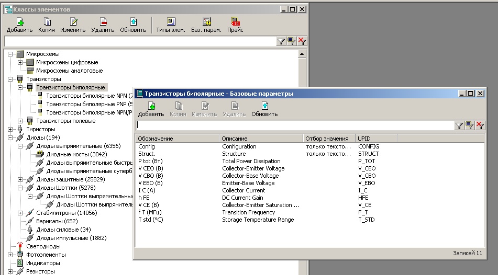The height and width of the screenshot is (275, 498).
Task: Apply filter icon in Классы элементов window
Action: [x=281, y=41]
